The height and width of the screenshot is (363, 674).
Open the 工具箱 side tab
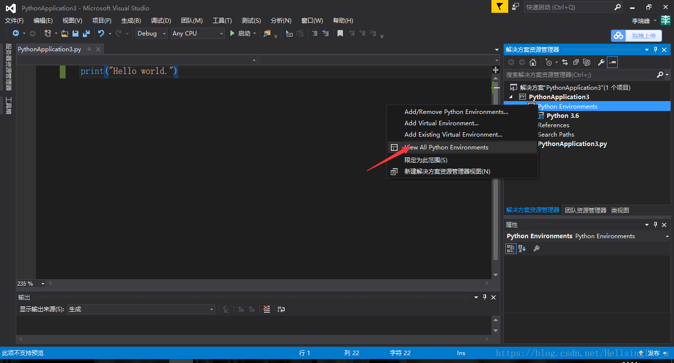(x=8, y=106)
